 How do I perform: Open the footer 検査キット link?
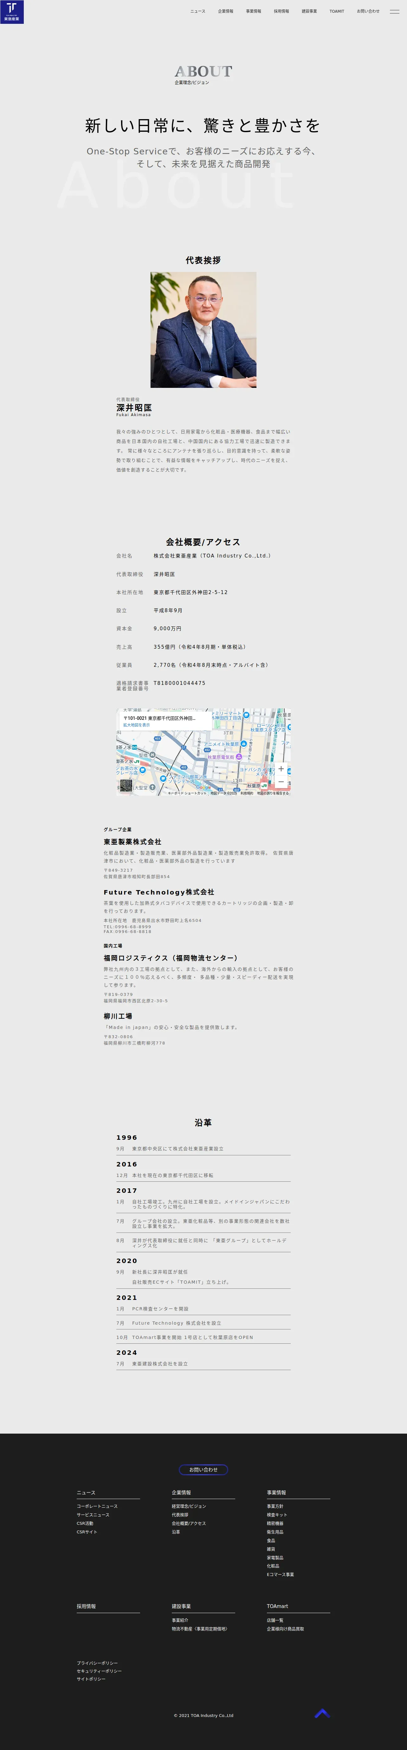pos(277,1515)
